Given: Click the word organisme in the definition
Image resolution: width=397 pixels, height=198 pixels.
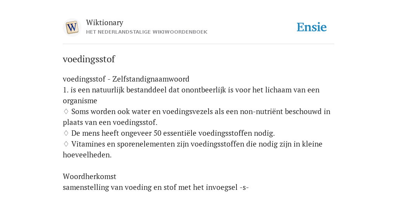Looking at the screenshot, I should [80, 101].
